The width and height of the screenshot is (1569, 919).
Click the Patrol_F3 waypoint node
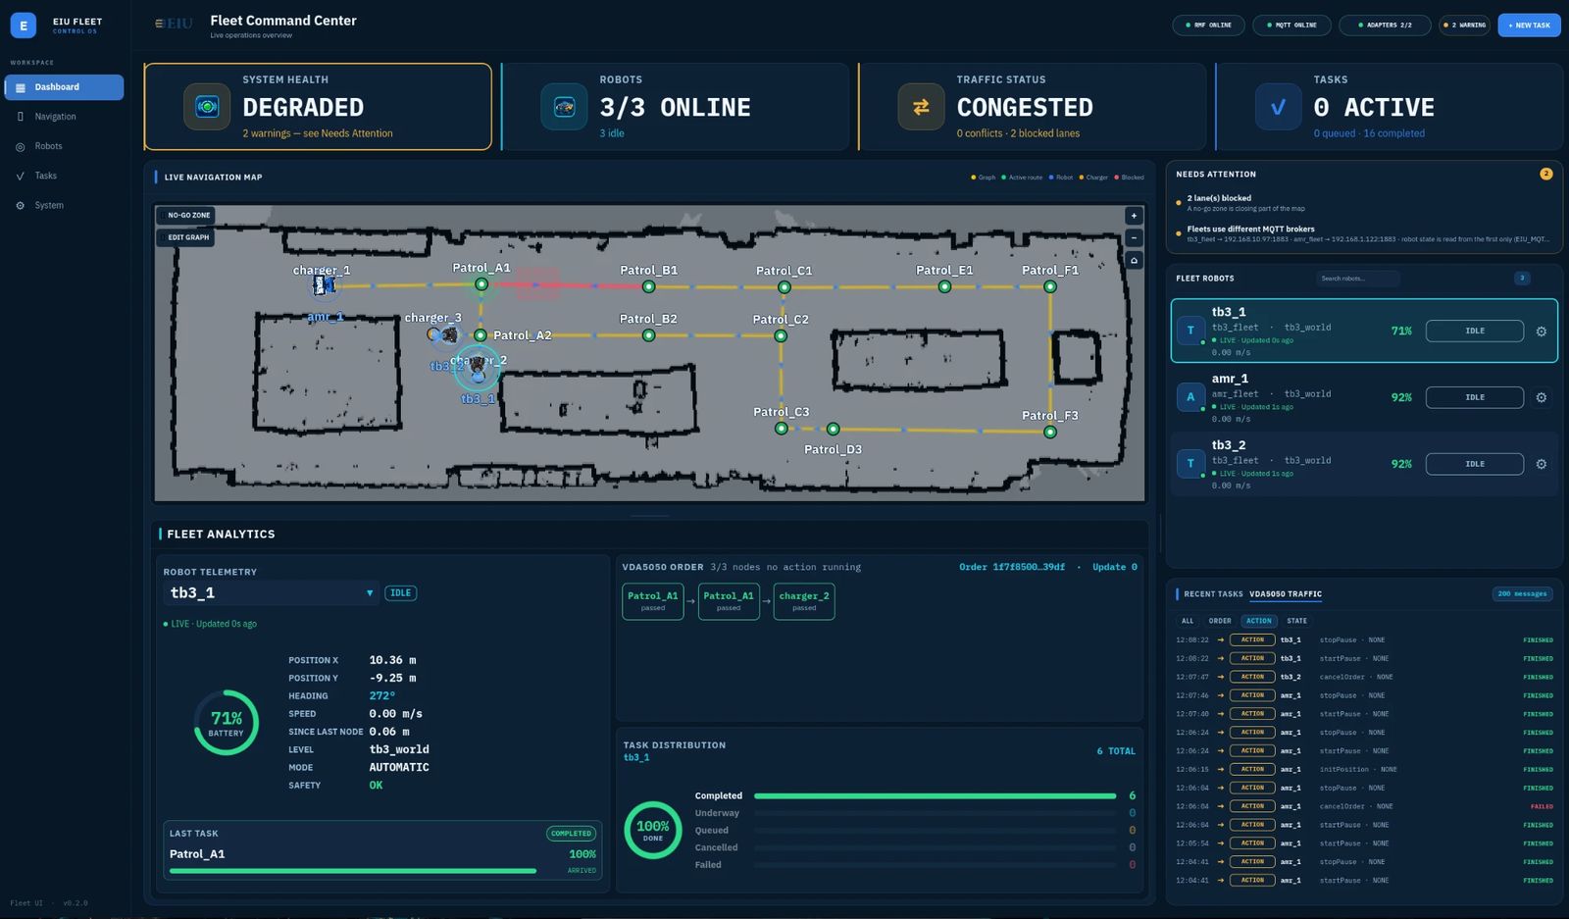pos(1050,432)
